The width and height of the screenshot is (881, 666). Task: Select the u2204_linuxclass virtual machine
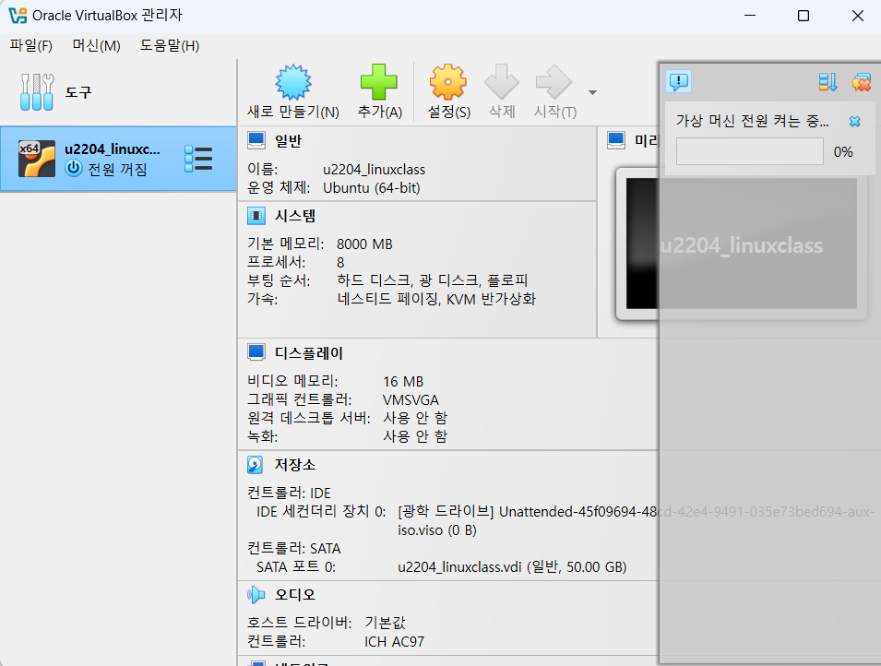(118, 159)
